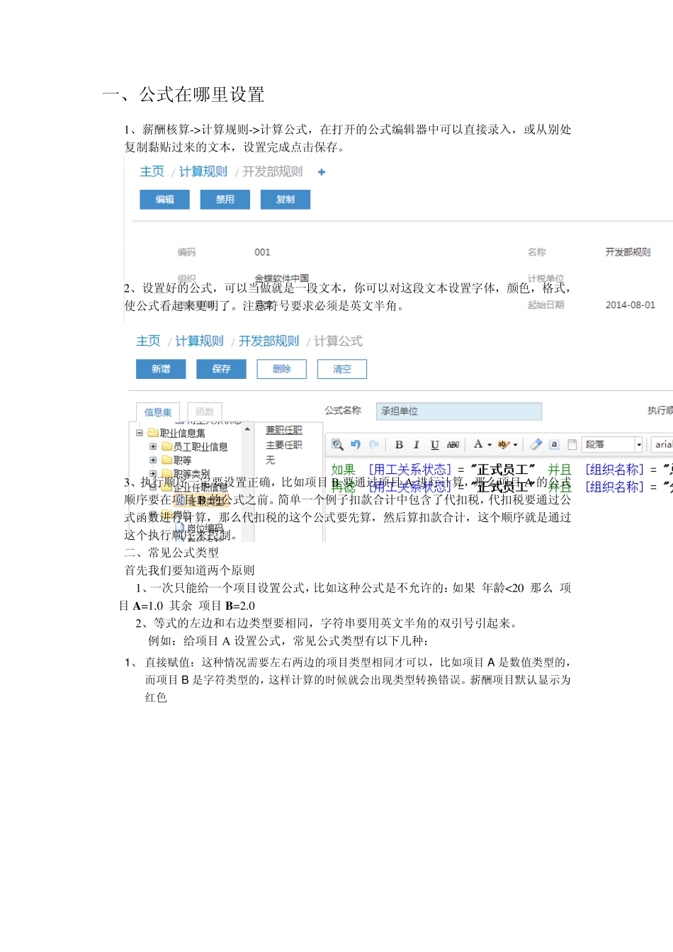
Task: Click the blue plus icon beside 开发部规则
Action: [x=322, y=172]
